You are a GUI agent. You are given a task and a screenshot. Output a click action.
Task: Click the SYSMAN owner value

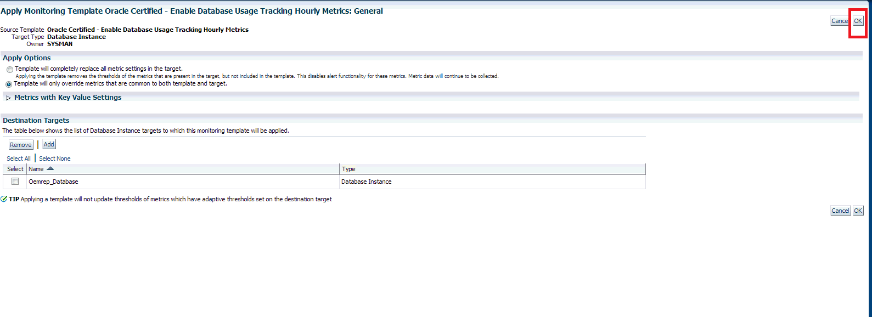[60, 44]
